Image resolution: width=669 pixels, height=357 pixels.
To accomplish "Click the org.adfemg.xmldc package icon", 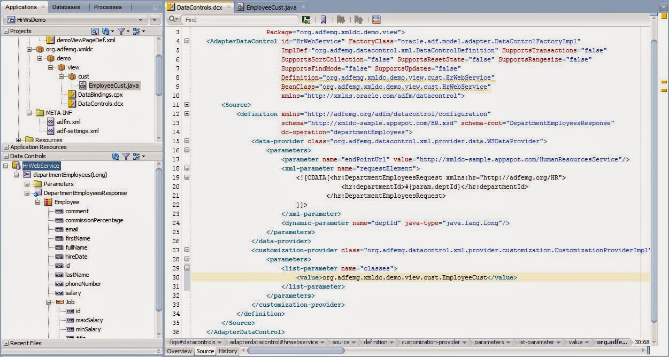I will [x=40, y=49].
